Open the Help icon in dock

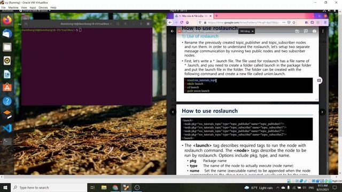click(x=7, y=101)
